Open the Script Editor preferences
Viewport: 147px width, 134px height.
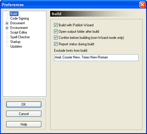18,32
